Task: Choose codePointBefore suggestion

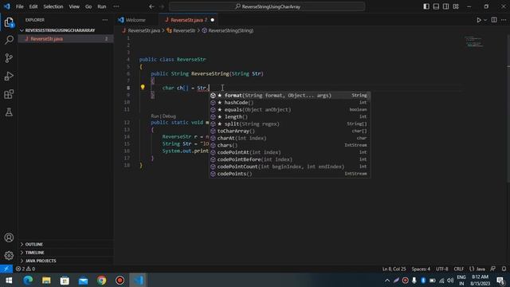Action: pyautogui.click(x=289, y=159)
